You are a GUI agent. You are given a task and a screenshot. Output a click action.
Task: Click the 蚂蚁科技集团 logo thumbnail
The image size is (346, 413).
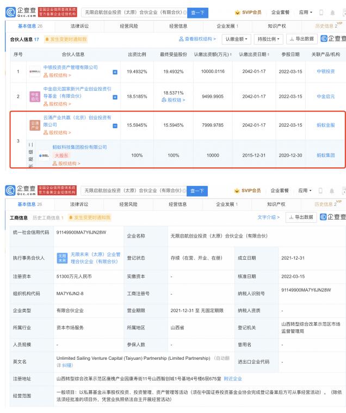[x=44, y=155]
